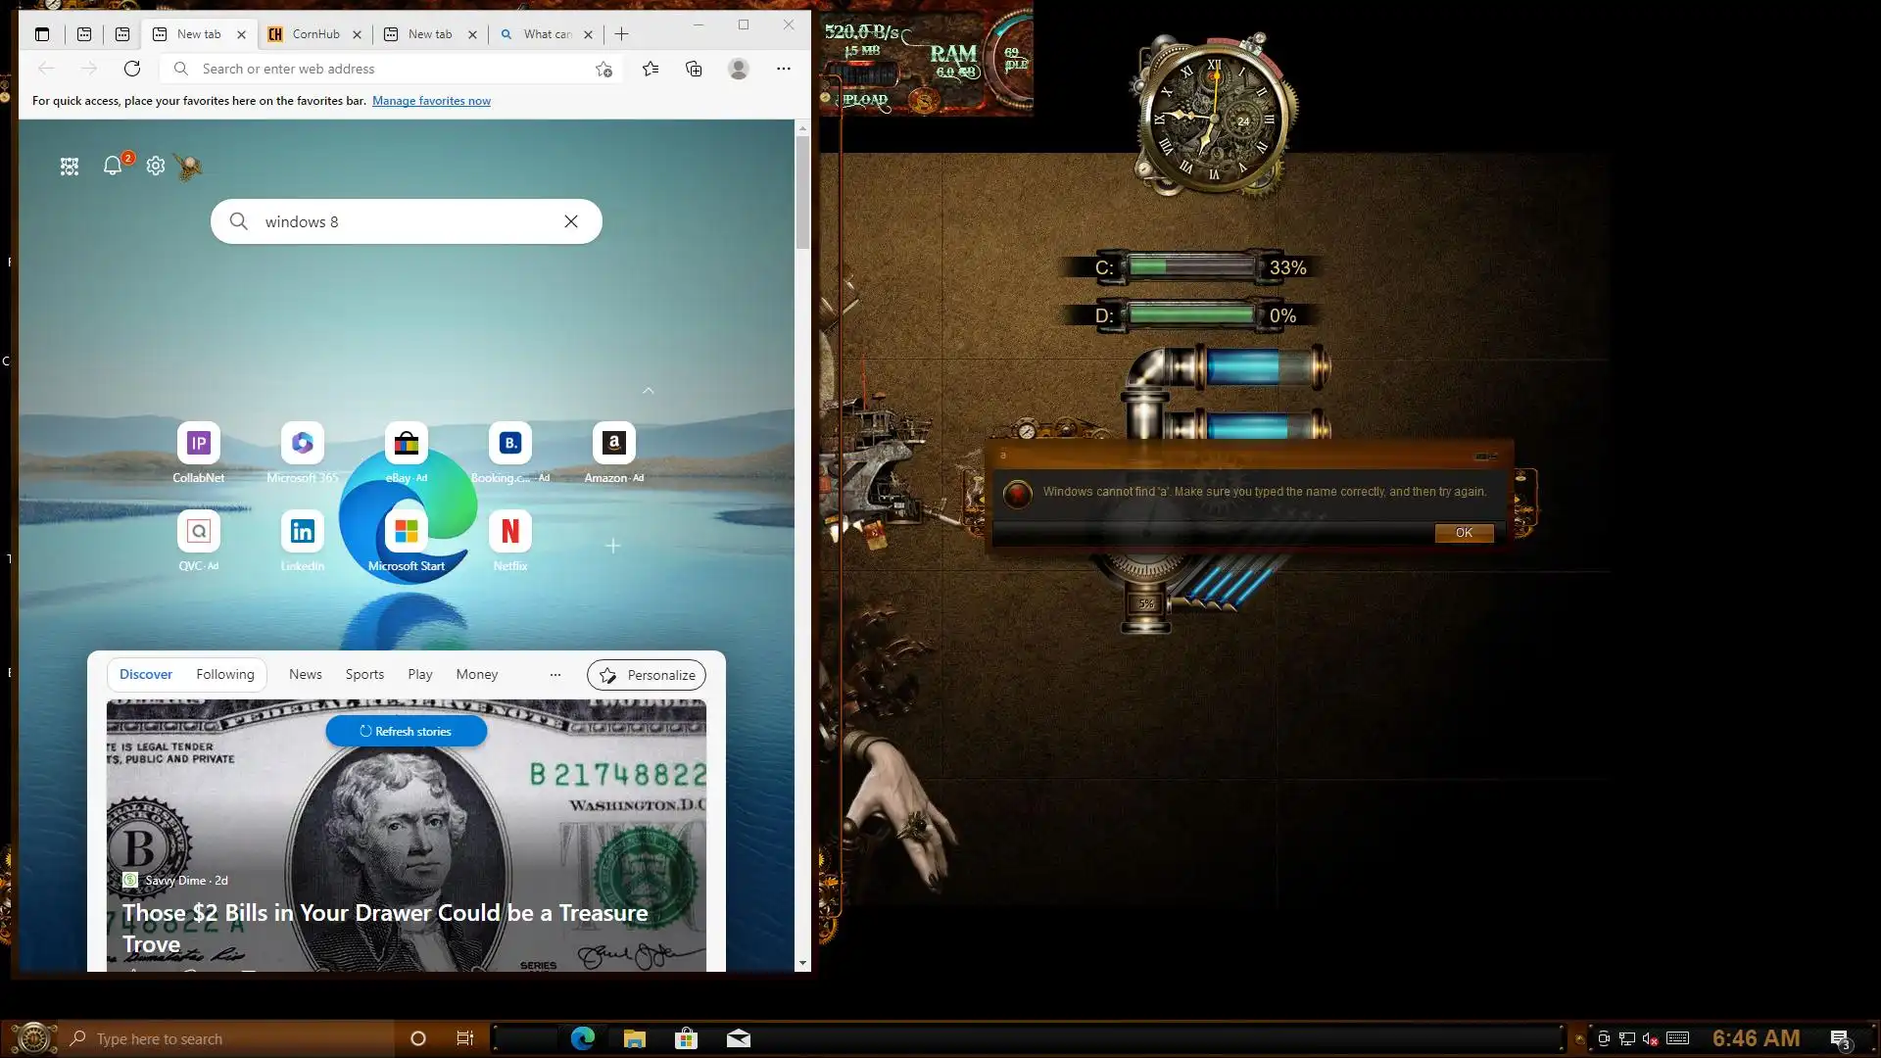Open the LinkedIn quick link tile
Screen dimensions: 1881x1058
(302, 532)
